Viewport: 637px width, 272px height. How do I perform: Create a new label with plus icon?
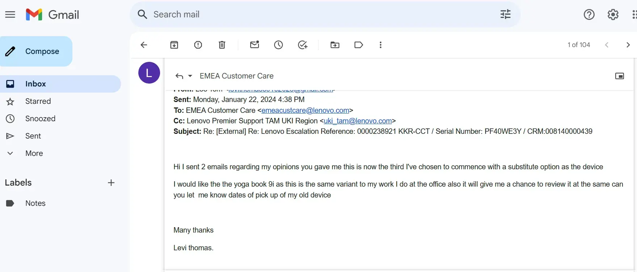pos(111,183)
